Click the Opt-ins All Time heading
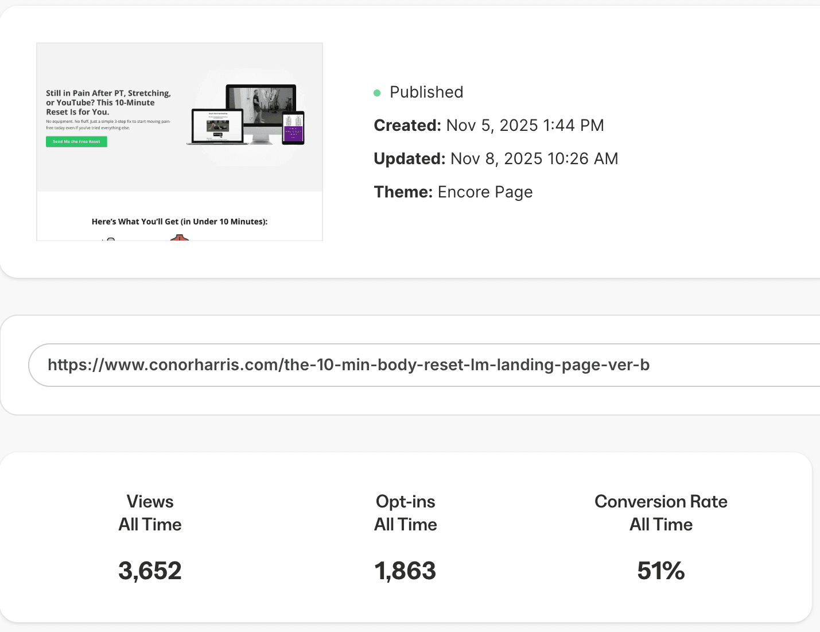Screen dimensions: 820x632 406,513
